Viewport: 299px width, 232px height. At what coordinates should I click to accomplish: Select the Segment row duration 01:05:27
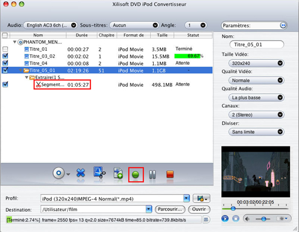click(78, 85)
